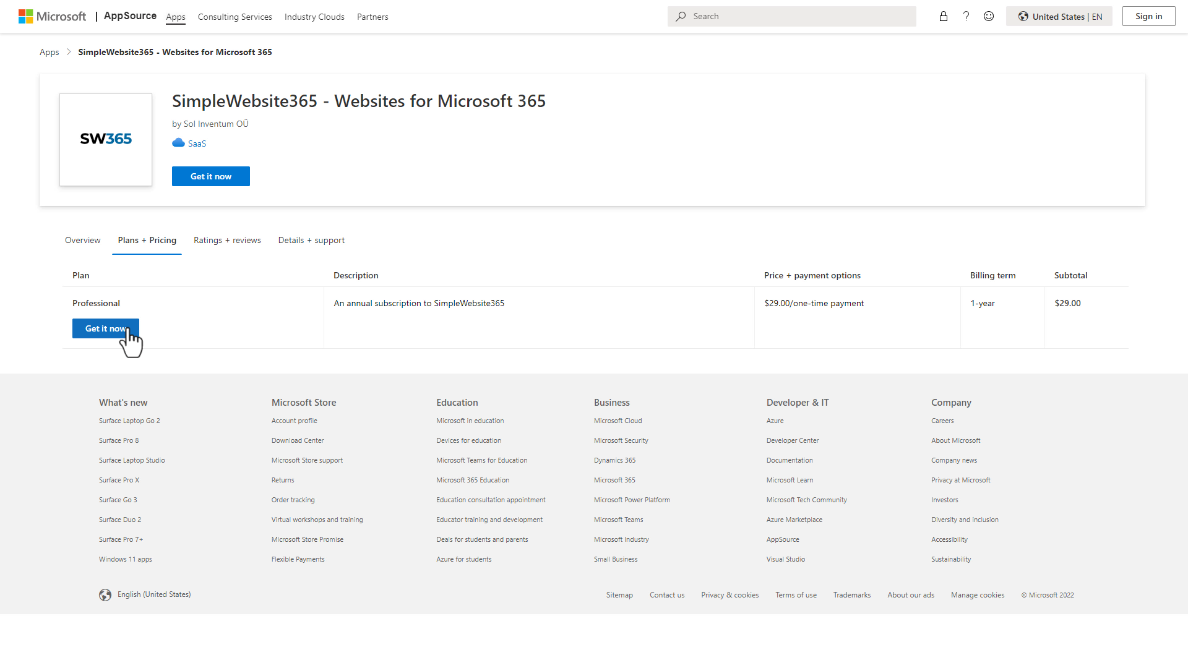Click header Get it now button
The height and width of the screenshot is (668, 1188).
211,176
